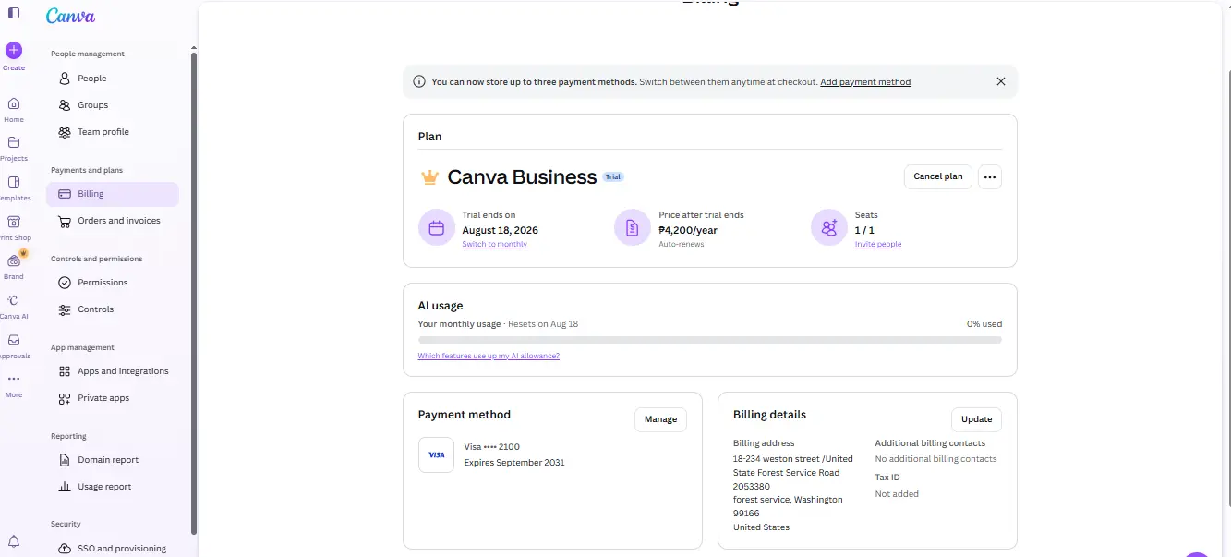The image size is (1231, 557).
Task: Click the August 18, 2026 date
Action: pyautogui.click(x=501, y=230)
